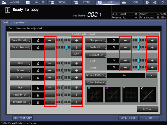Click the Default Set button

(x=128, y=118)
